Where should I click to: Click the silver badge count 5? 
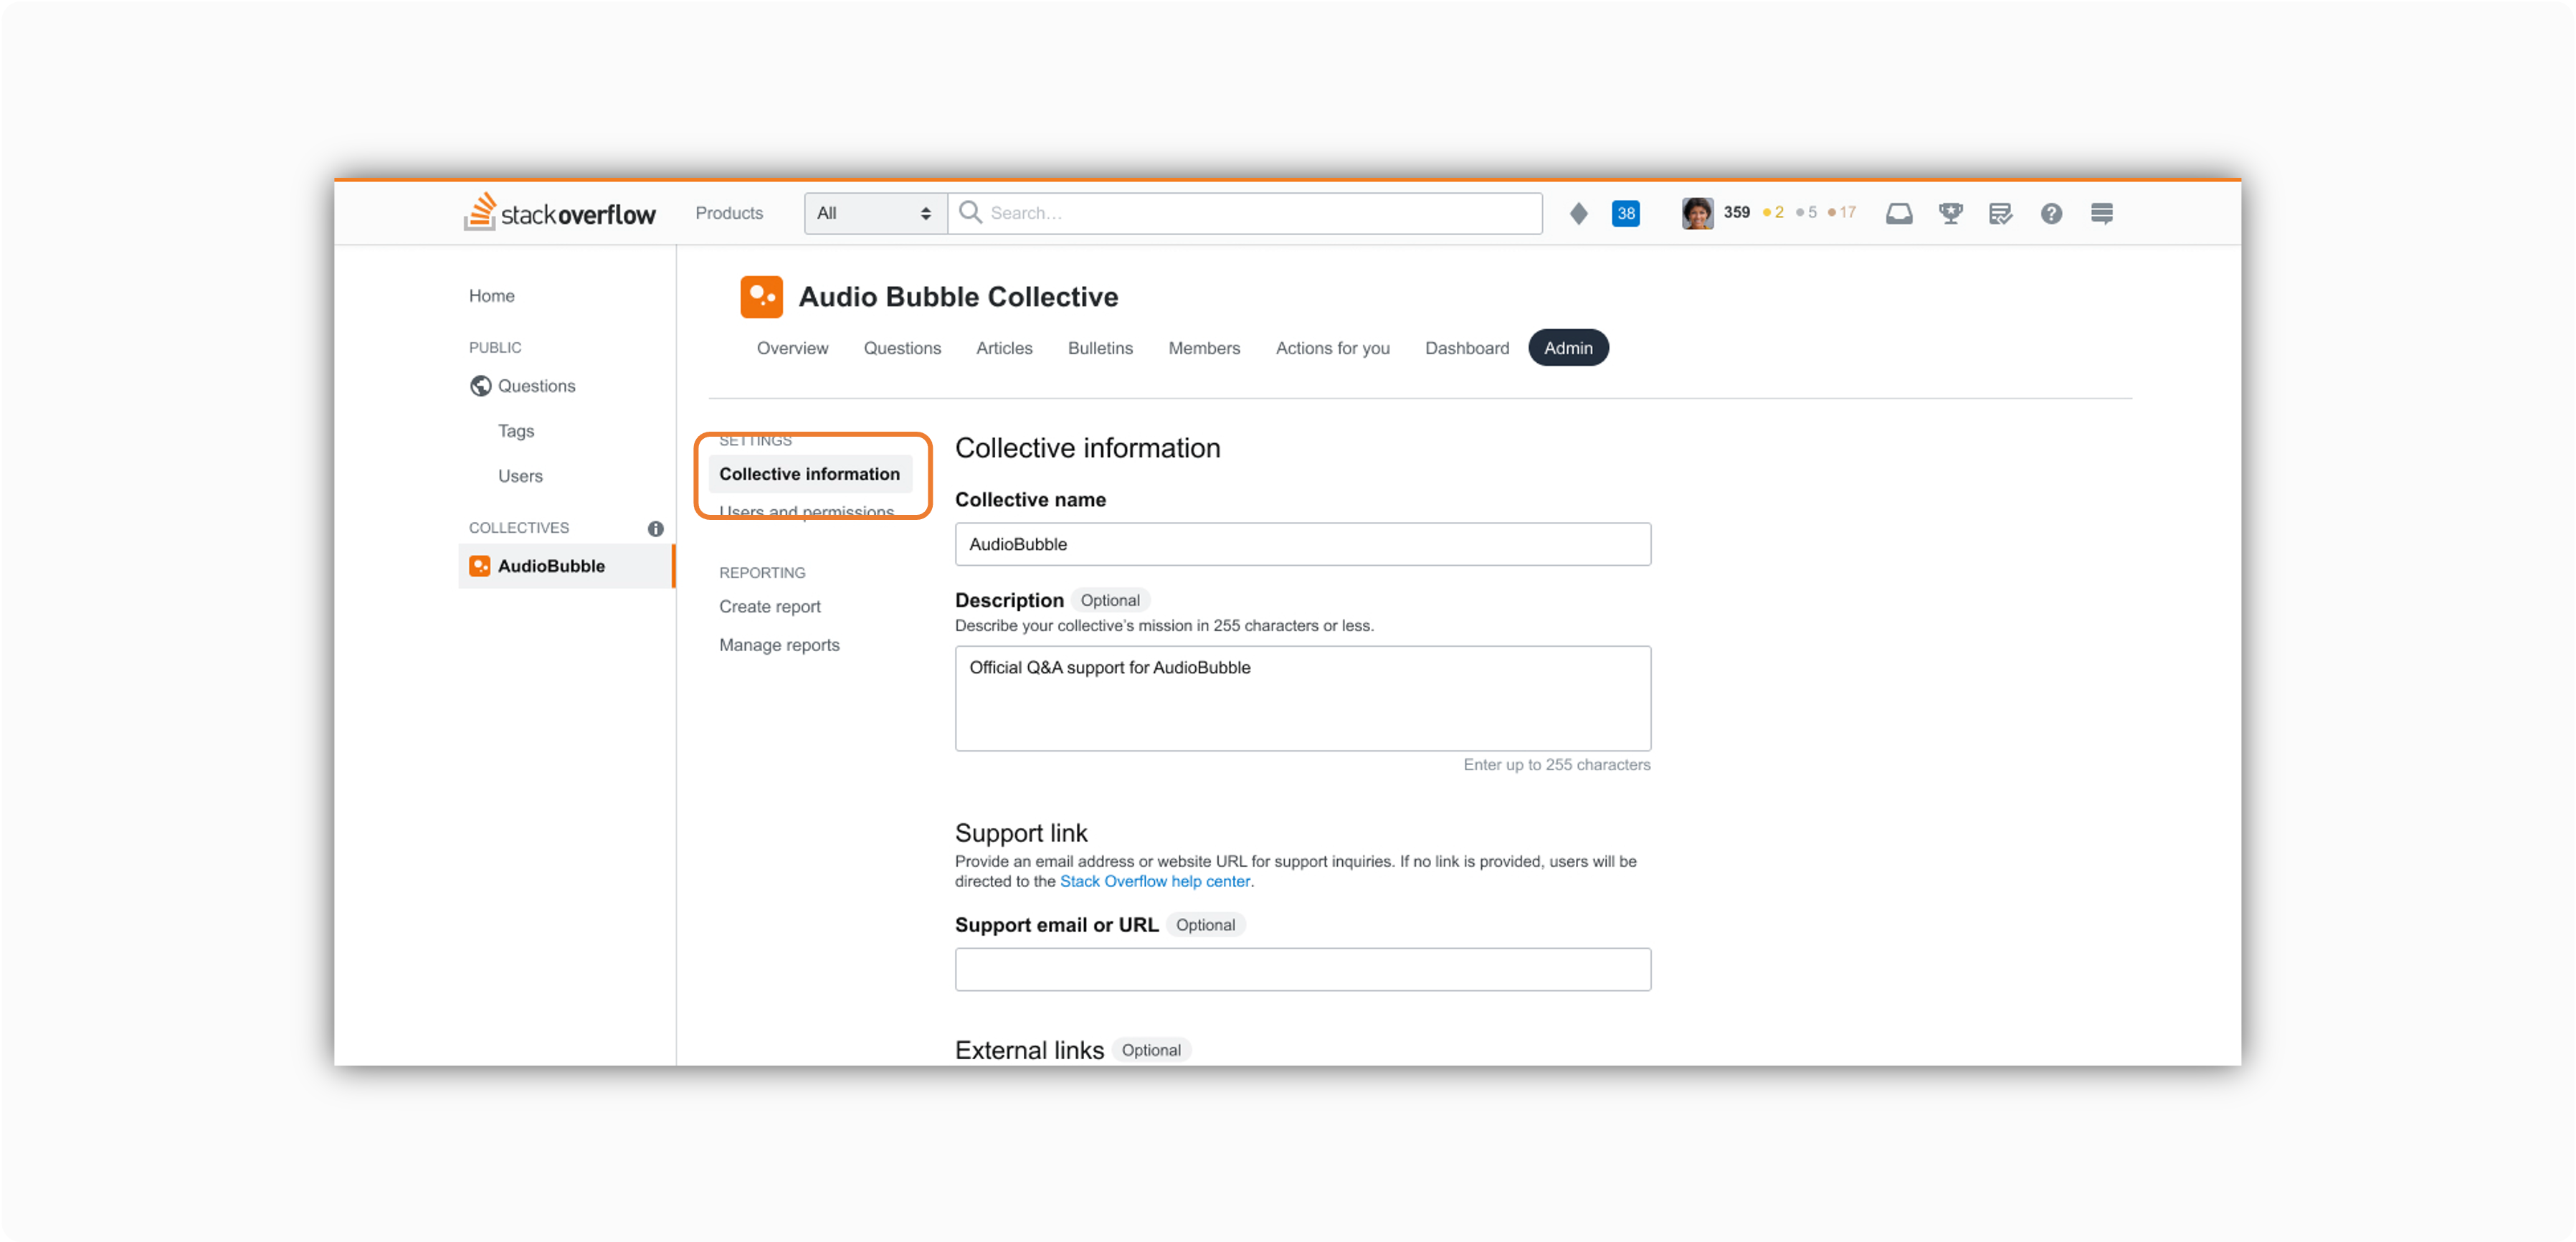pyautogui.click(x=1806, y=212)
